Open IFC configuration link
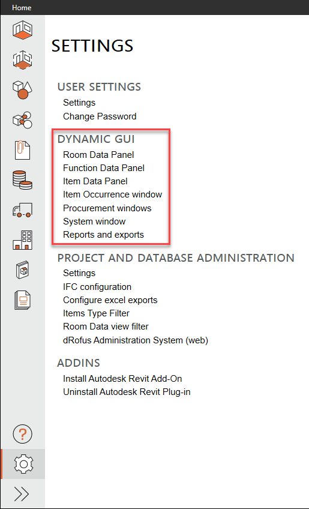 click(x=97, y=287)
